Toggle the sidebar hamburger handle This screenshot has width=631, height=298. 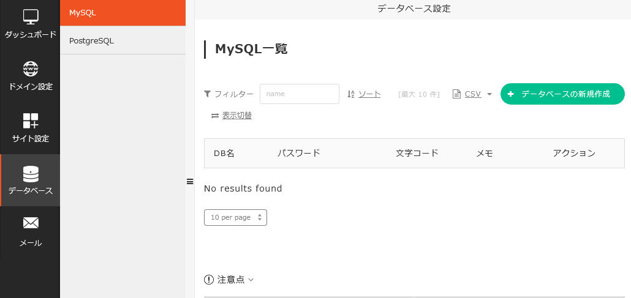click(x=190, y=181)
